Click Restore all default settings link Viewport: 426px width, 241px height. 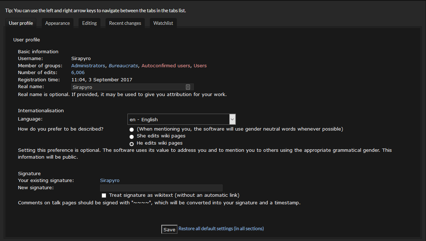click(x=221, y=228)
